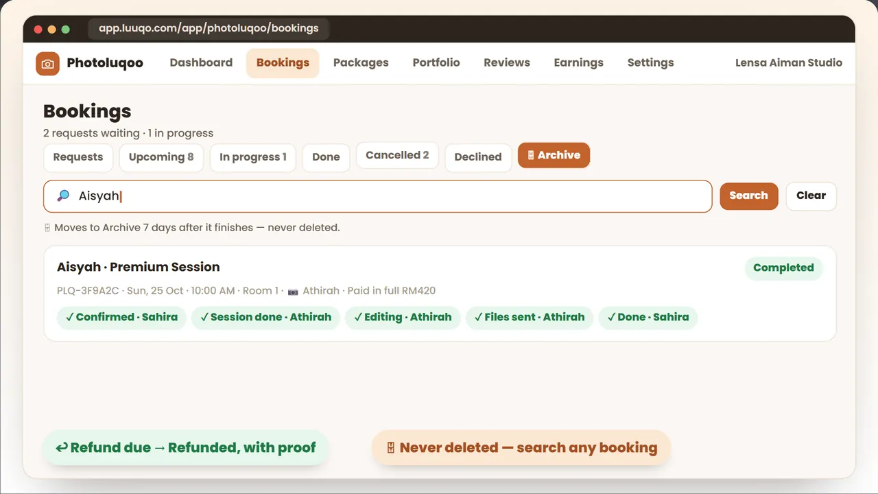This screenshot has width=878, height=494.
Task: Click the camera icon beside Athirah
Action: [x=293, y=291]
